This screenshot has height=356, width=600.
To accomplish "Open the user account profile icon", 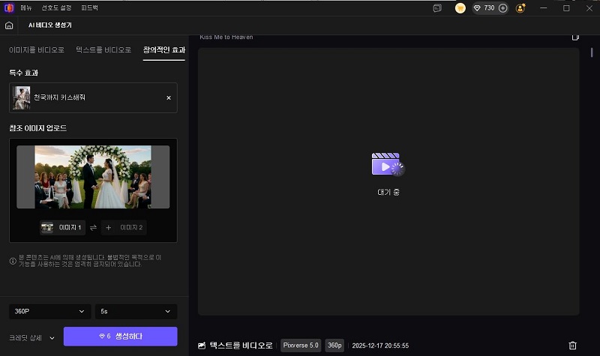I will 521,8.
